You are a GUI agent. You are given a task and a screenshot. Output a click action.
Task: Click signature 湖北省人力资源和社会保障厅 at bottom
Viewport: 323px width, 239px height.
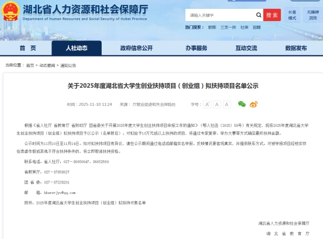pyautogui.click(x=284, y=223)
